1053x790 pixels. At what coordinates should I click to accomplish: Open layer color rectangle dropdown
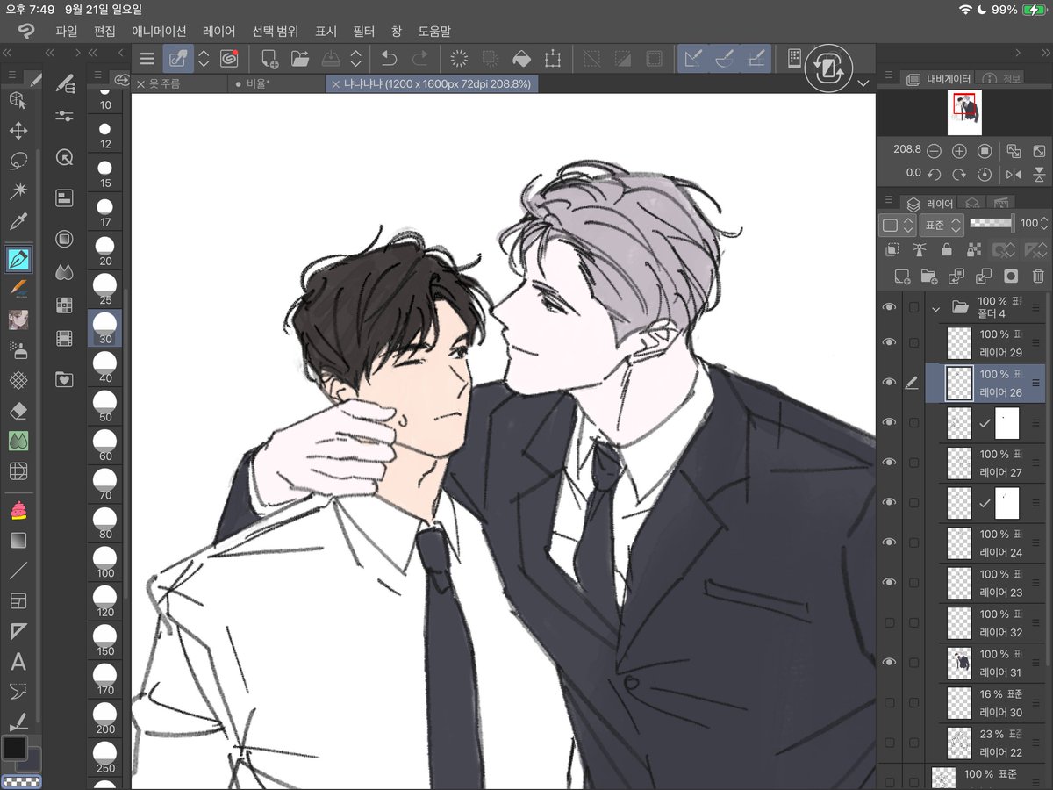[898, 225]
